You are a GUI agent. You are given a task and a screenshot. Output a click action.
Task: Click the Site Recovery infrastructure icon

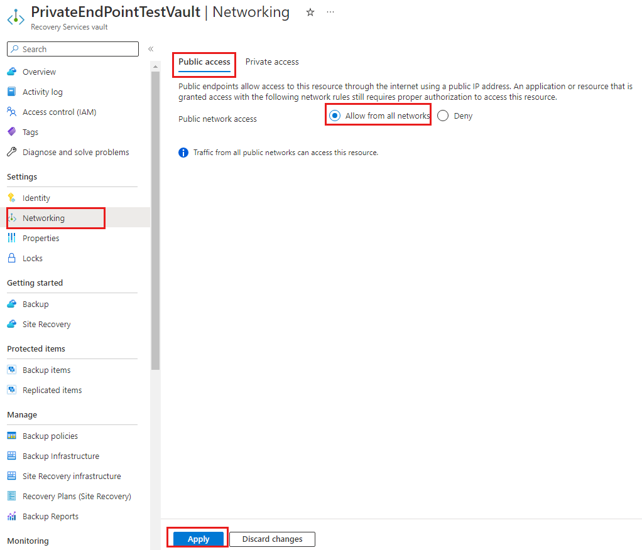pyautogui.click(x=12, y=475)
